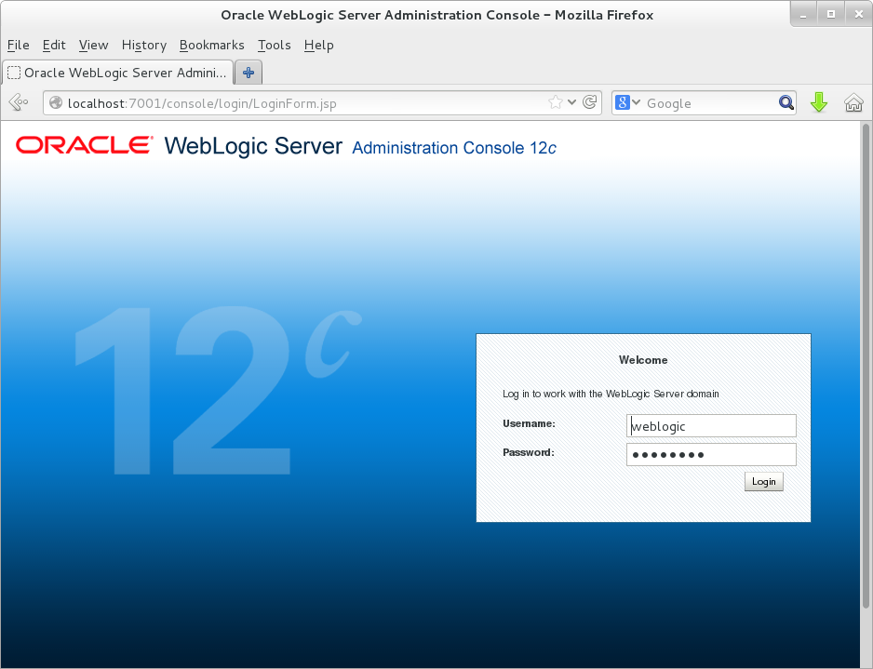Click the Oracle logo
The width and height of the screenshot is (873, 669).
(84, 145)
